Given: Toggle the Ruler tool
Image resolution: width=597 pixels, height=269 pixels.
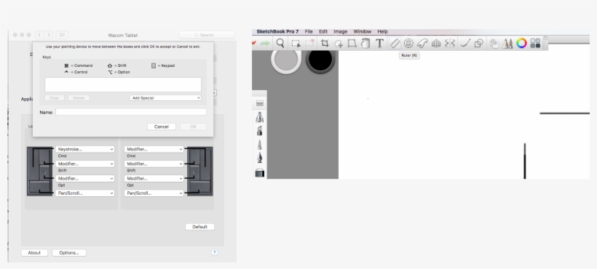Looking at the screenshot, I should coord(395,44).
